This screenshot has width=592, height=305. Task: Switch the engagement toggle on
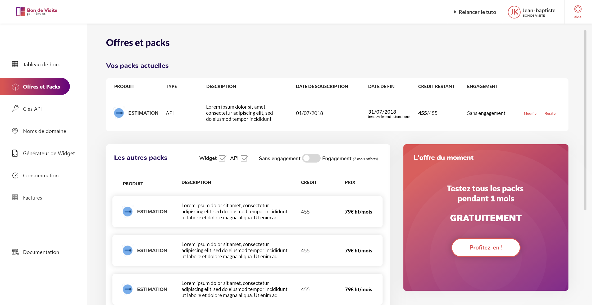pyautogui.click(x=311, y=158)
